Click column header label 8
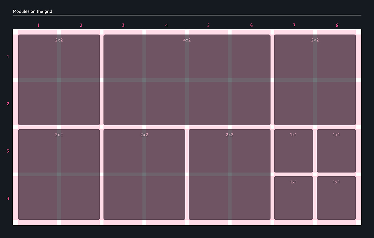 [337, 26]
